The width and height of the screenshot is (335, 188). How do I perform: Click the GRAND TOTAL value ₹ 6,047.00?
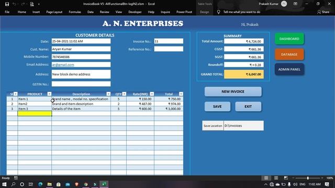244,74
